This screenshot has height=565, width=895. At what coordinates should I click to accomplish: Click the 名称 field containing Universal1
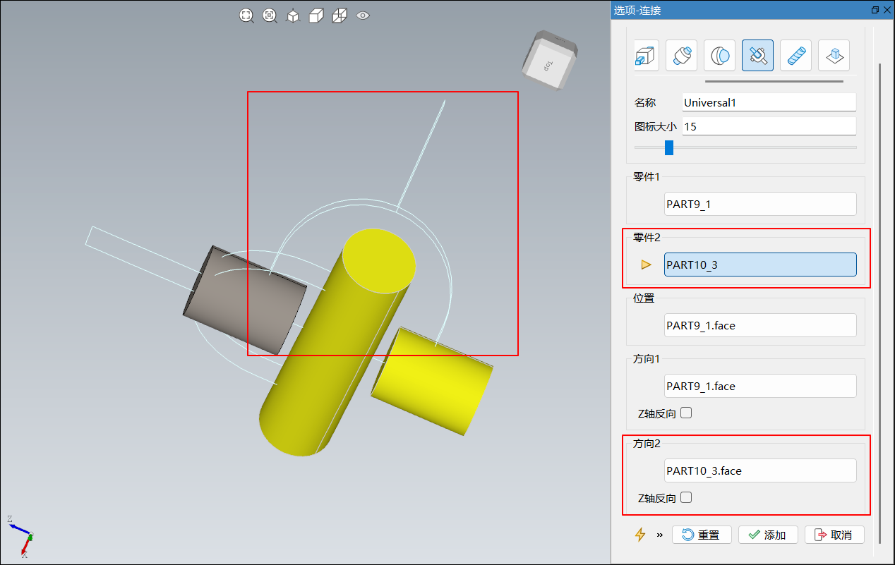coord(769,102)
